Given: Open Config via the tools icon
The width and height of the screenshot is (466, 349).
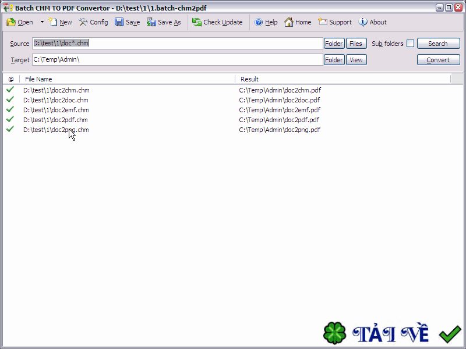Looking at the screenshot, I should point(83,22).
